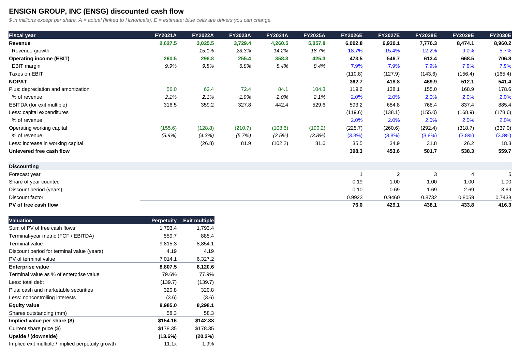Select the FY2027E revenue growth 15.4% cell

(392, 51)
